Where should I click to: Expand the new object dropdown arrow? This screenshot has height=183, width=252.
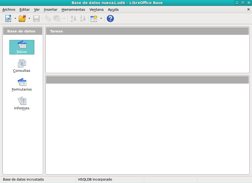(101, 18)
